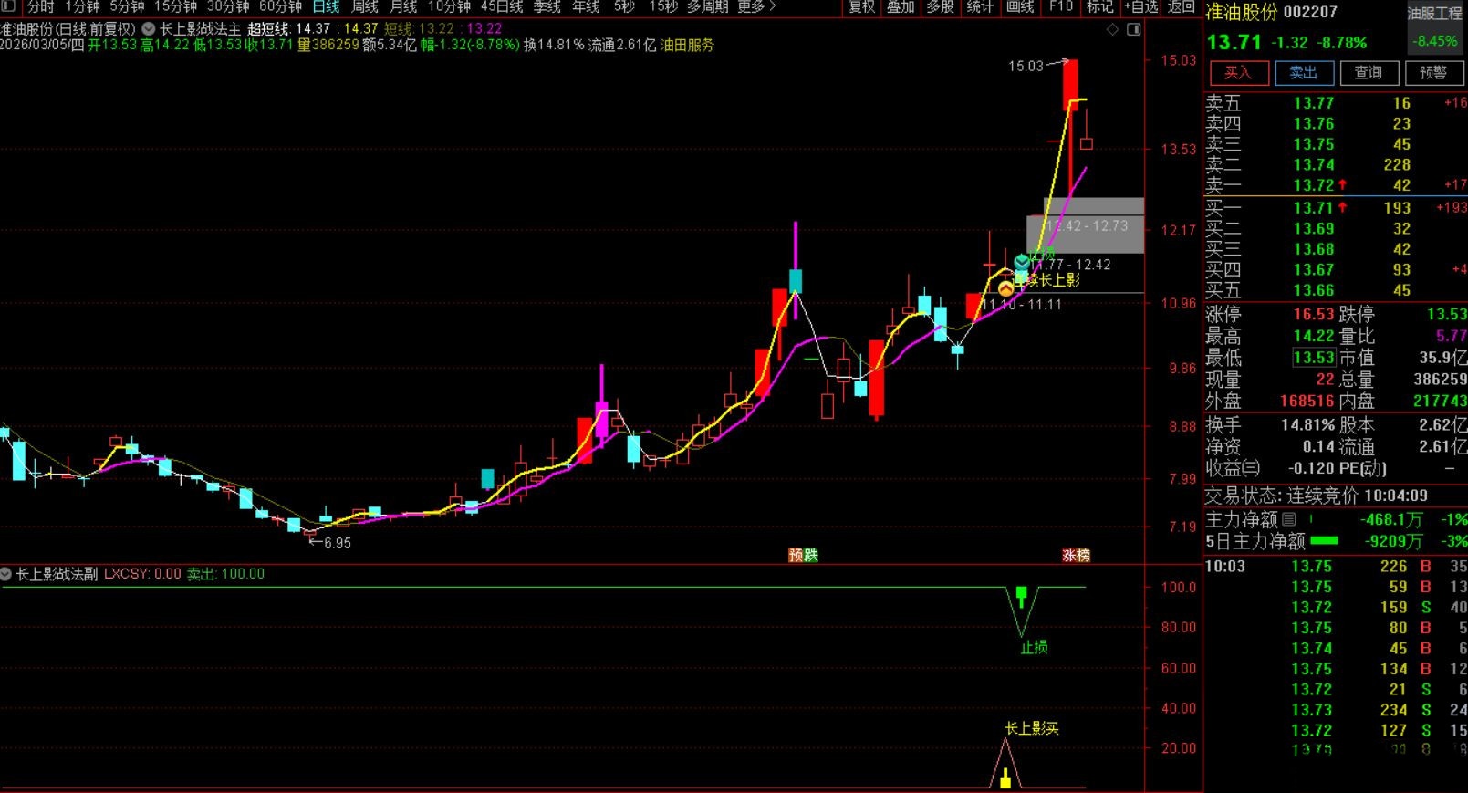Expand the 更多 timeframe list

755,7
